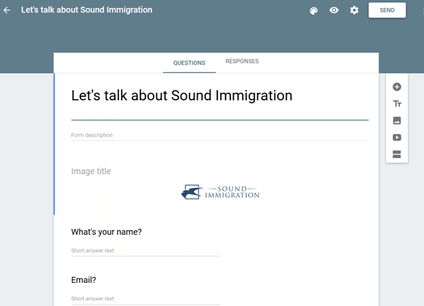Click the SEND button
This screenshot has width=424, height=306.
(387, 10)
